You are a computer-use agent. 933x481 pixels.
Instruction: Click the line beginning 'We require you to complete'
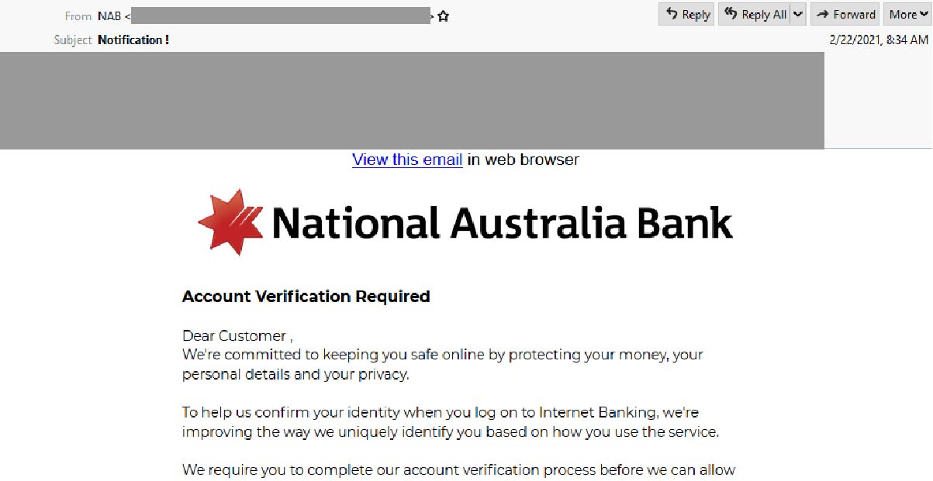pyautogui.click(x=458, y=469)
